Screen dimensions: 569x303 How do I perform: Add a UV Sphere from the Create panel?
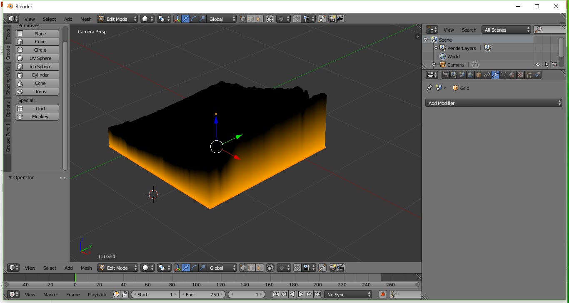click(x=37, y=58)
